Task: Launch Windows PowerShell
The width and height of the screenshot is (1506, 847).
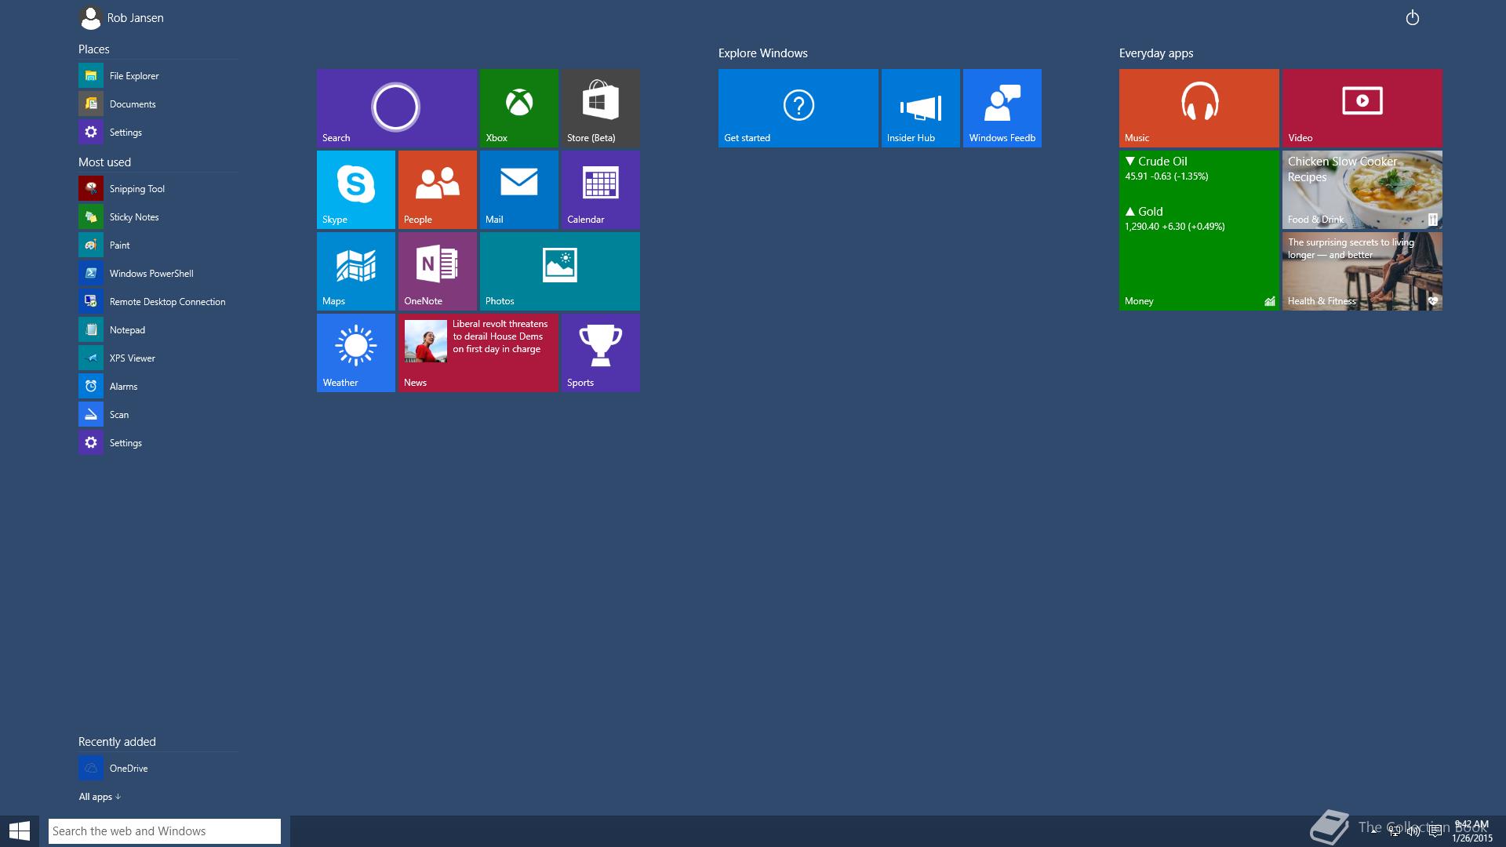Action: pyautogui.click(x=158, y=273)
